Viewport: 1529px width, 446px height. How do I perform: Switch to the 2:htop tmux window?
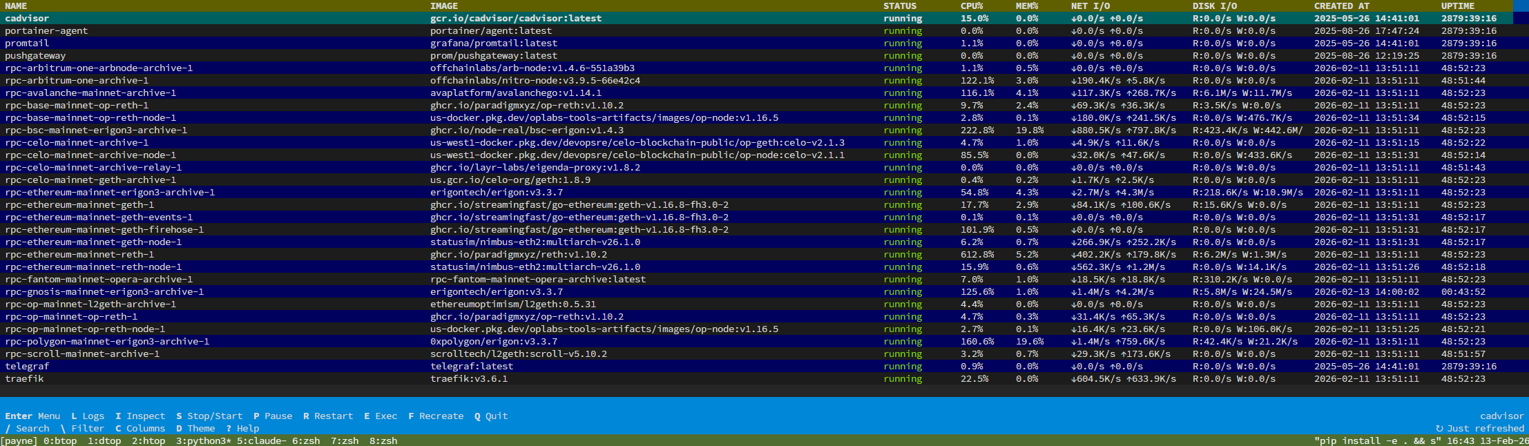point(148,441)
